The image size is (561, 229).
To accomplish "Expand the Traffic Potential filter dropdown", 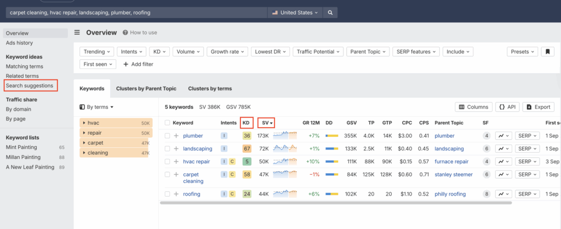I will click(x=318, y=51).
